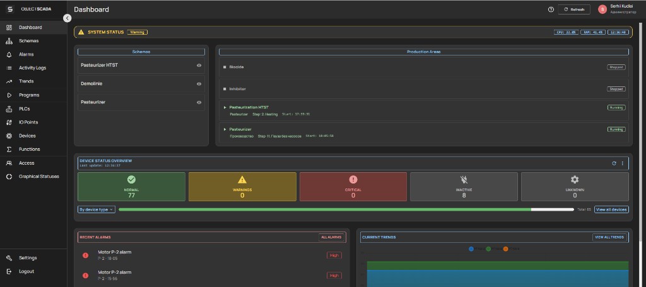Refresh the Device Status Overview panel
This screenshot has width=646, height=287.
click(614, 163)
